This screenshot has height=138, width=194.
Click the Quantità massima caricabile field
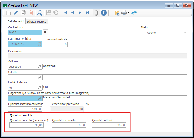click(x=25, y=109)
